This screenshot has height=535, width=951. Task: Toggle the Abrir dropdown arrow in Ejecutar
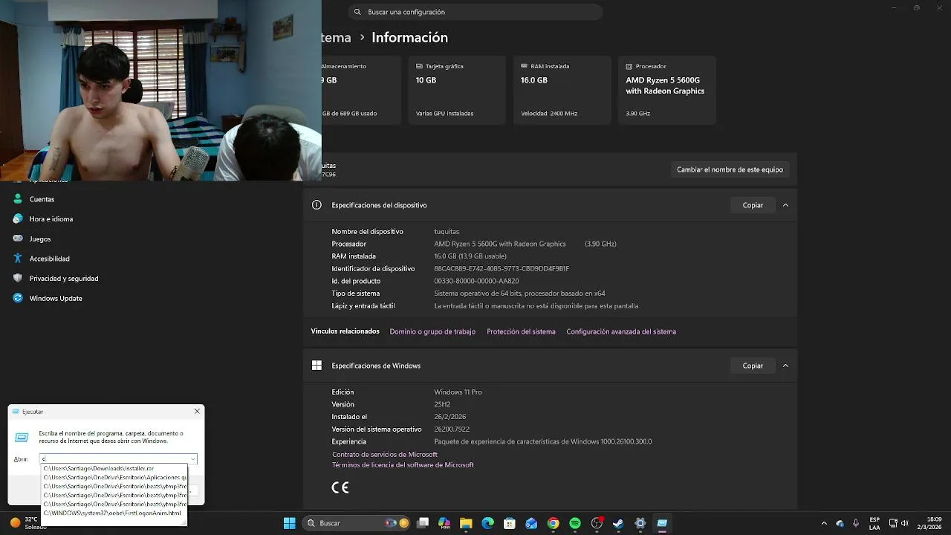click(193, 459)
